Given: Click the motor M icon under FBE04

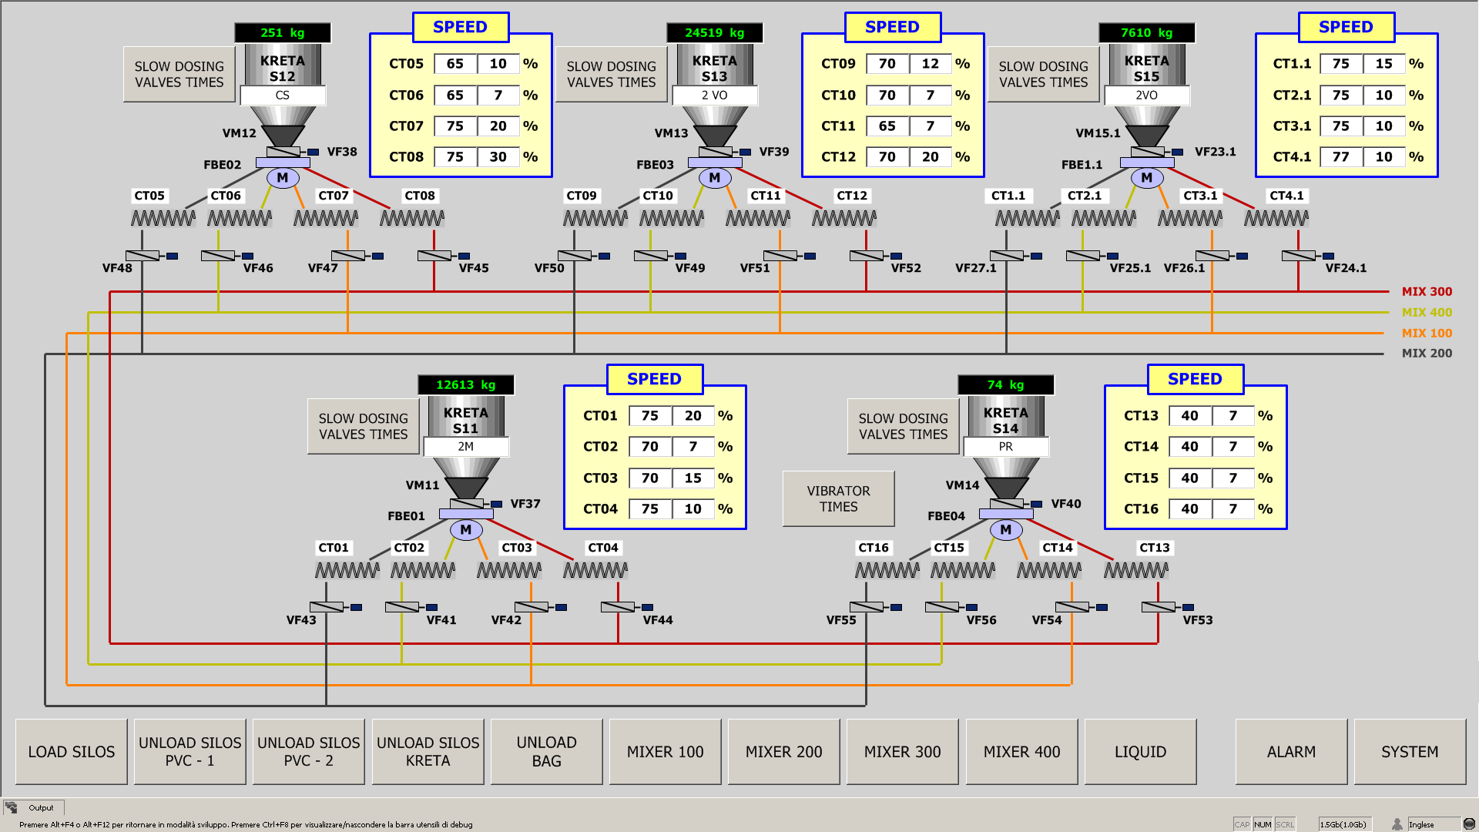Looking at the screenshot, I should [1005, 530].
